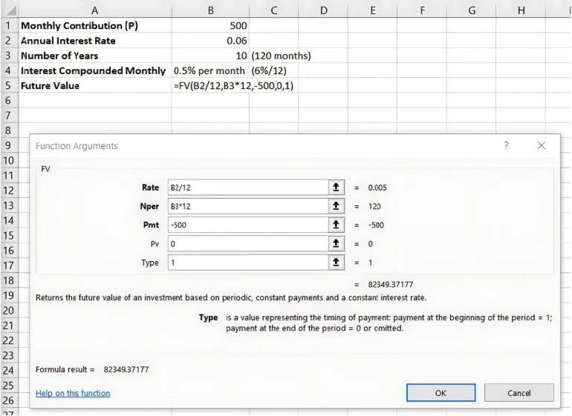Close the Function Arguments dialog

pyautogui.click(x=542, y=146)
